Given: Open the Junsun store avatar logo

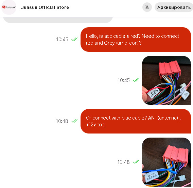Looking at the screenshot, I should [x=9, y=7].
